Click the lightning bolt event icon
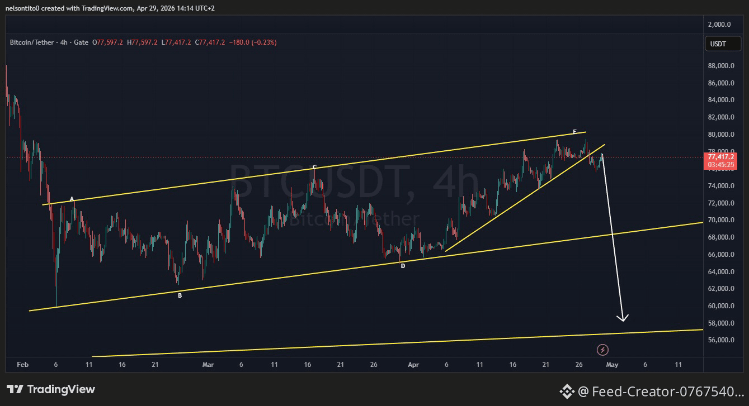The width and height of the screenshot is (749, 406). click(602, 350)
